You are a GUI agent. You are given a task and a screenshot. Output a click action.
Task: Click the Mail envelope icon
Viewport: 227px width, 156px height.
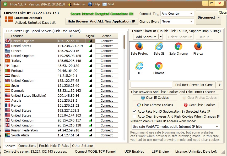click(104, 4)
